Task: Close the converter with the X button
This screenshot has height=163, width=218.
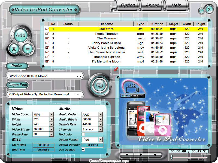Action: (209, 9)
